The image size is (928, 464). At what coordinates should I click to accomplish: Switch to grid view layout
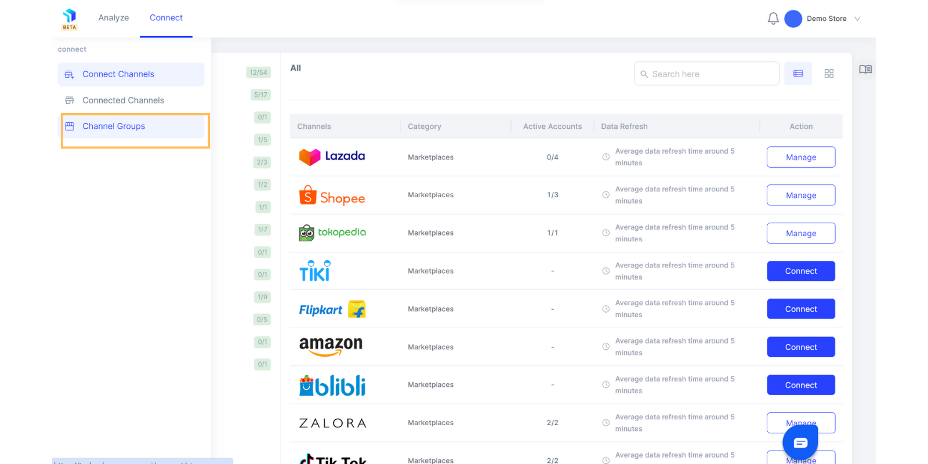coord(829,74)
